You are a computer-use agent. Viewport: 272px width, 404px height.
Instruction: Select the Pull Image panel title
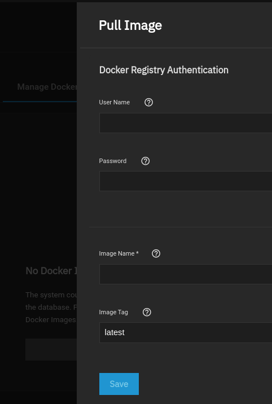(130, 25)
